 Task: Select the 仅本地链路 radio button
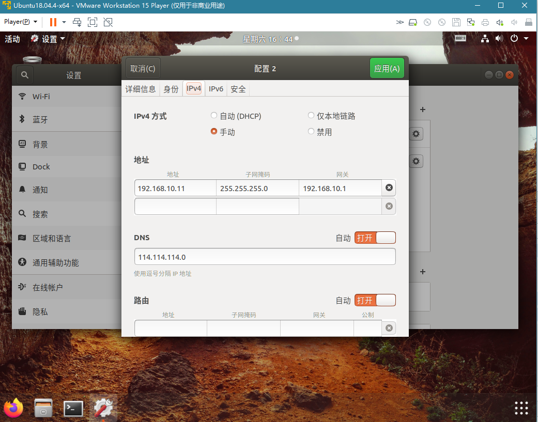311,116
